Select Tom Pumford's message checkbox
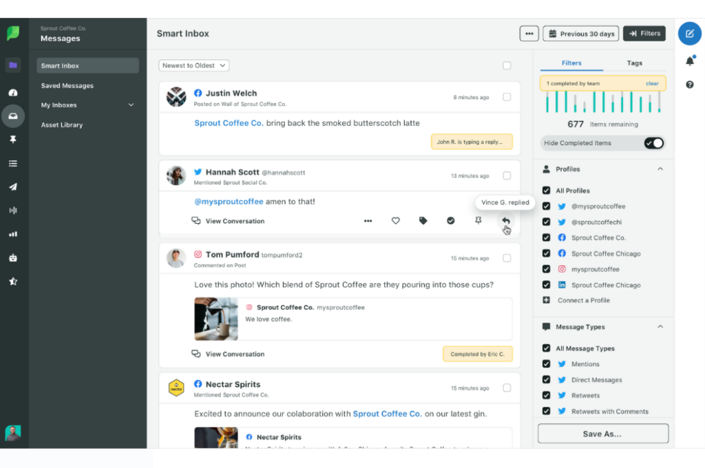This screenshot has height=468, width=705. tap(507, 258)
